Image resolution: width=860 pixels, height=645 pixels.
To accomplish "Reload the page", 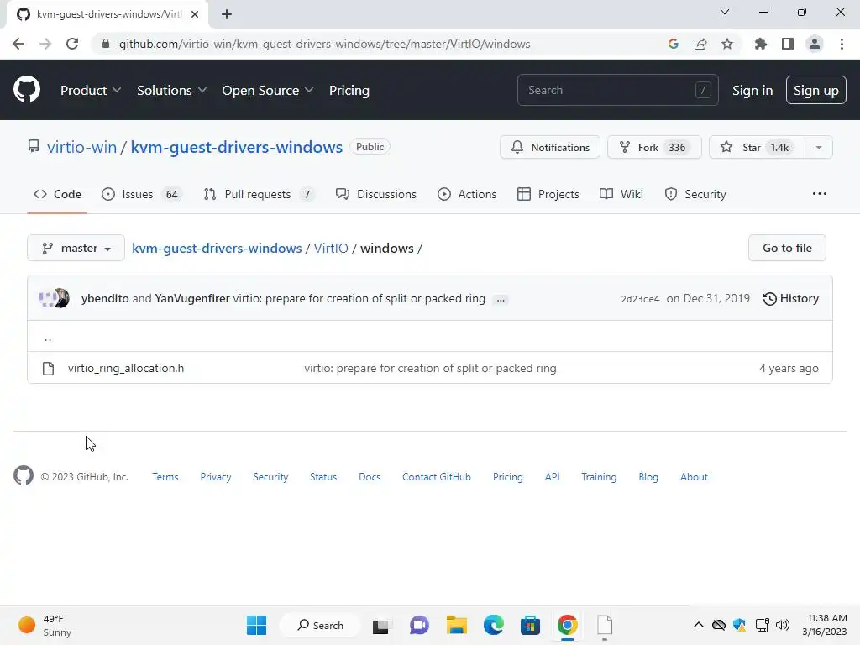I will (x=72, y=44).
